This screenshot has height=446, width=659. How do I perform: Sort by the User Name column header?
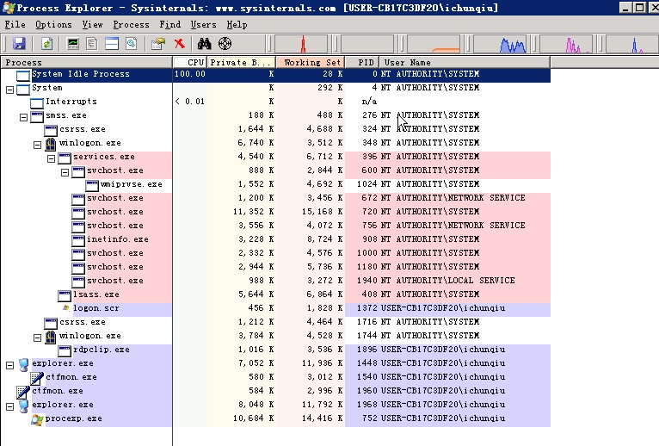click(x=465, y=62)
